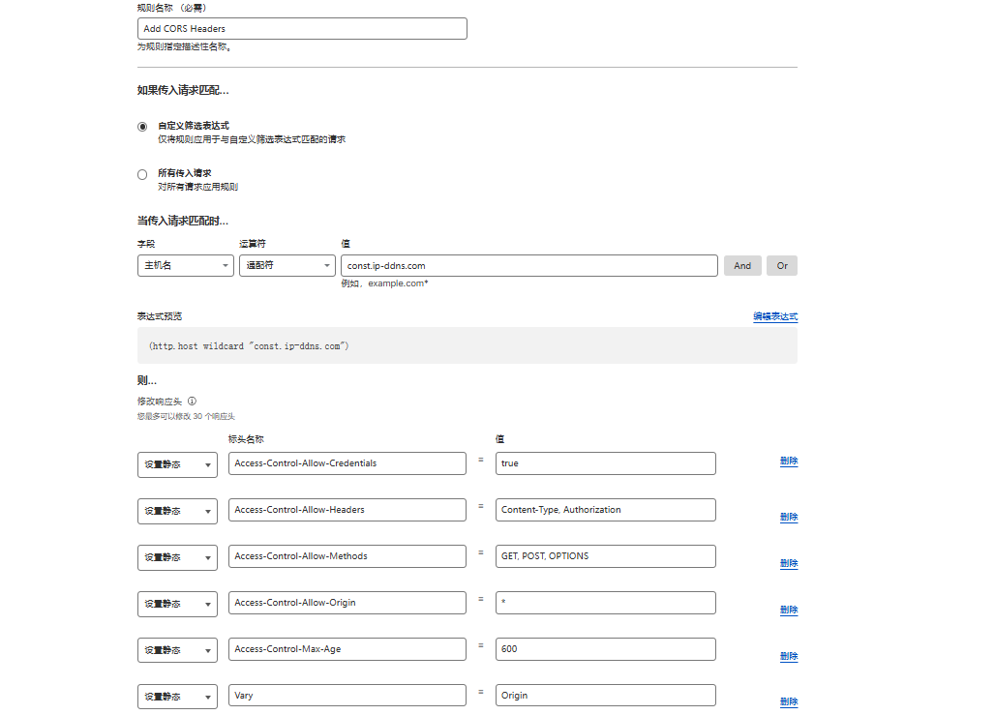995x715 pixels.
Task: Select the 自定义筛选表达式 radio option
Action: click(x=142, y=127)
